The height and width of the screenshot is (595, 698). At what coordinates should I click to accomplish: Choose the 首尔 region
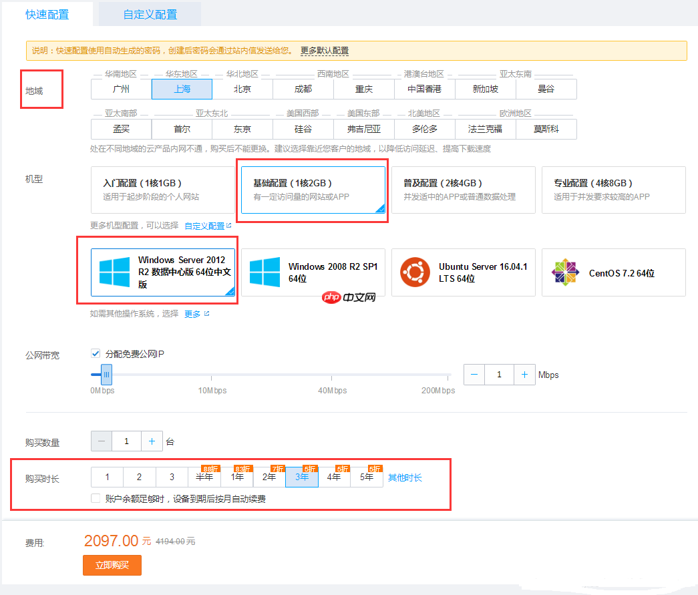182,129
